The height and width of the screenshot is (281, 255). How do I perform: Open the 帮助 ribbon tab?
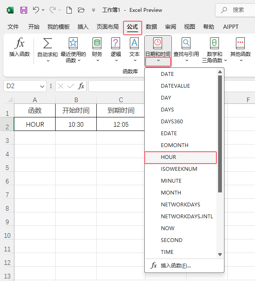click(x=208, y=27)
